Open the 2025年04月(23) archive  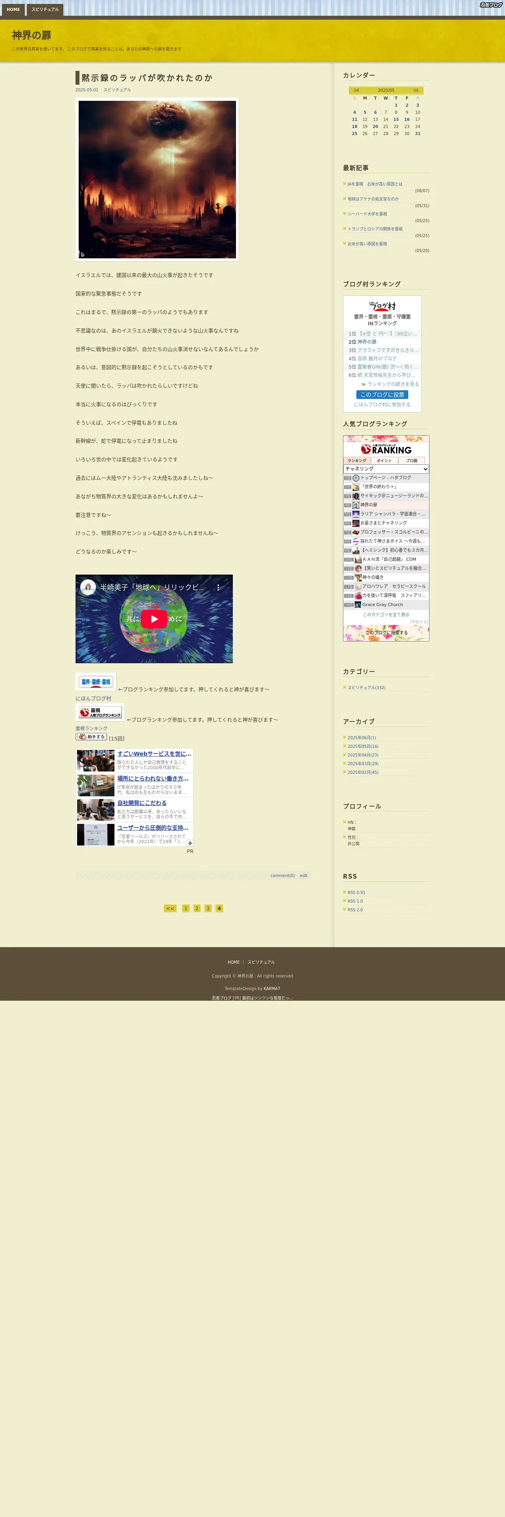[x=363, y=755]
